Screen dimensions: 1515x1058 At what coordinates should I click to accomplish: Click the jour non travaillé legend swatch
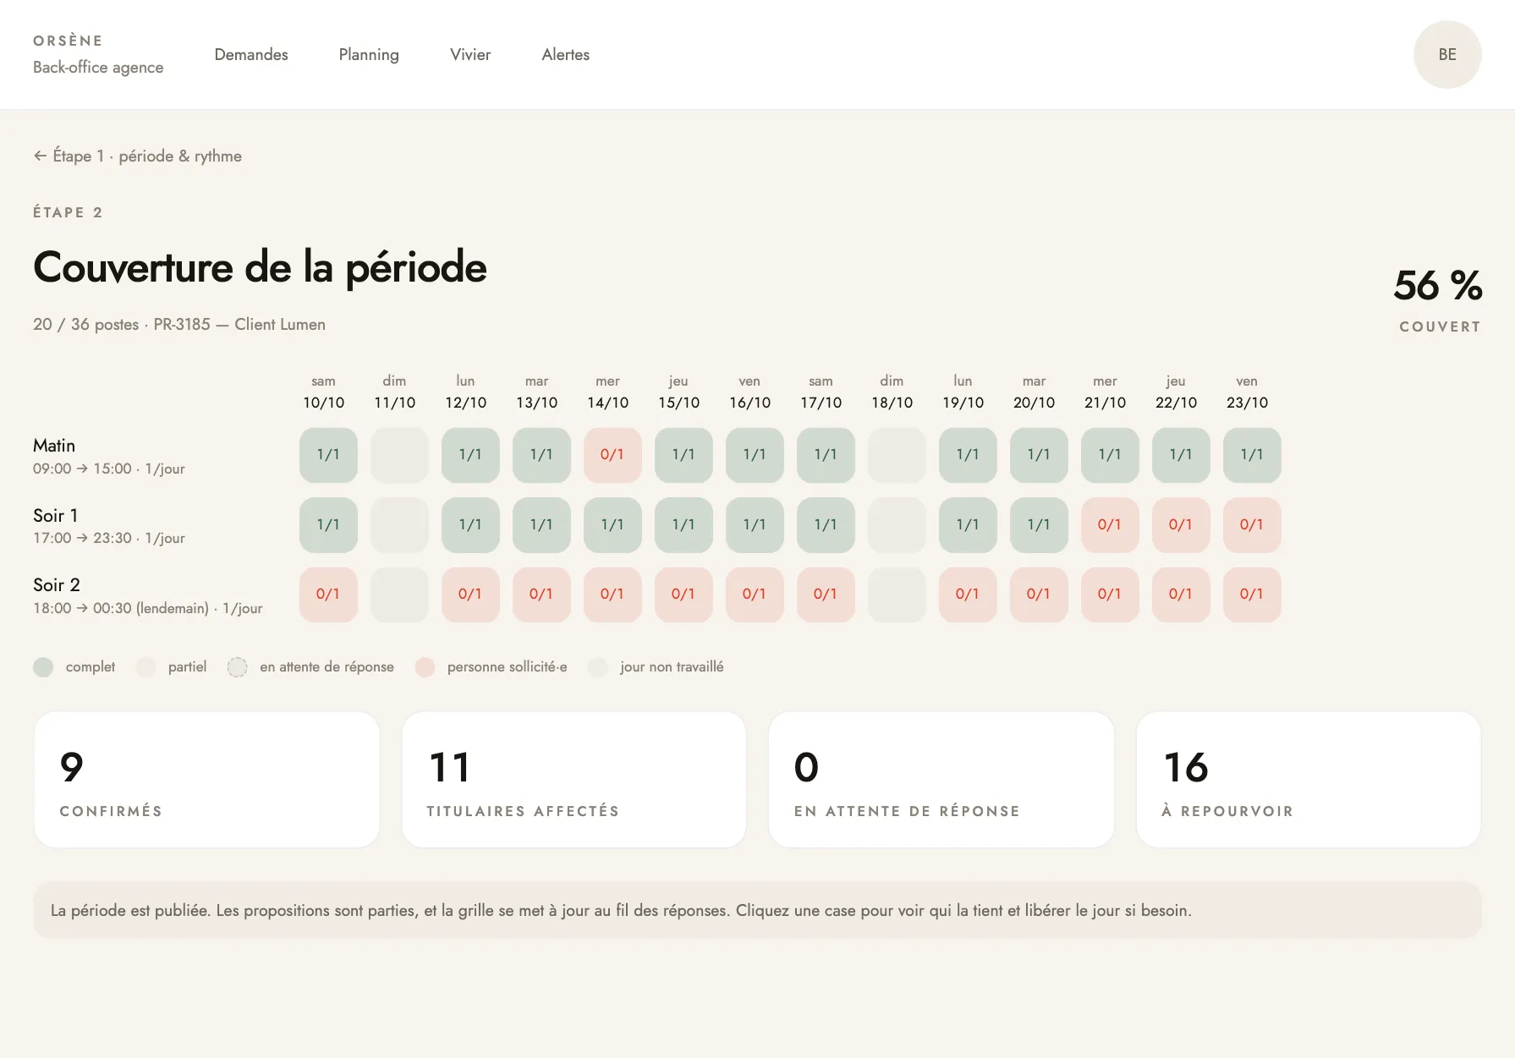pos(598,667)
